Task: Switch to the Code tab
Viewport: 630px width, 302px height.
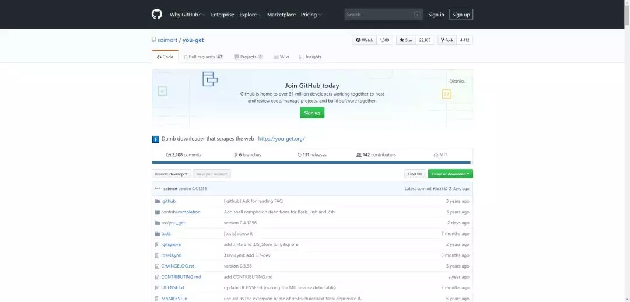Action: (x=165, y=57)
